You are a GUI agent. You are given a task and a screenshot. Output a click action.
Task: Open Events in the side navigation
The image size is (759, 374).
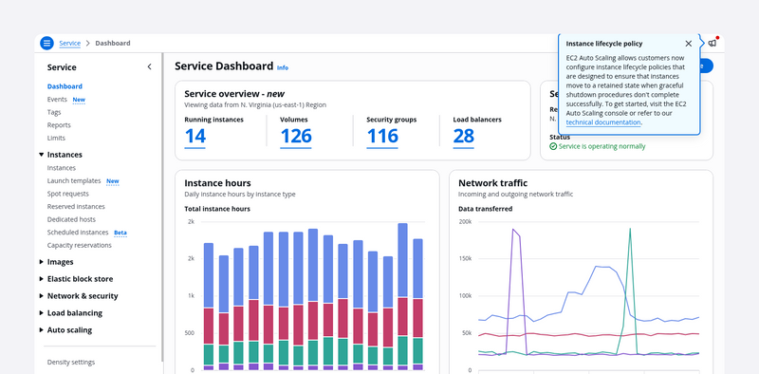click(57, 100)
